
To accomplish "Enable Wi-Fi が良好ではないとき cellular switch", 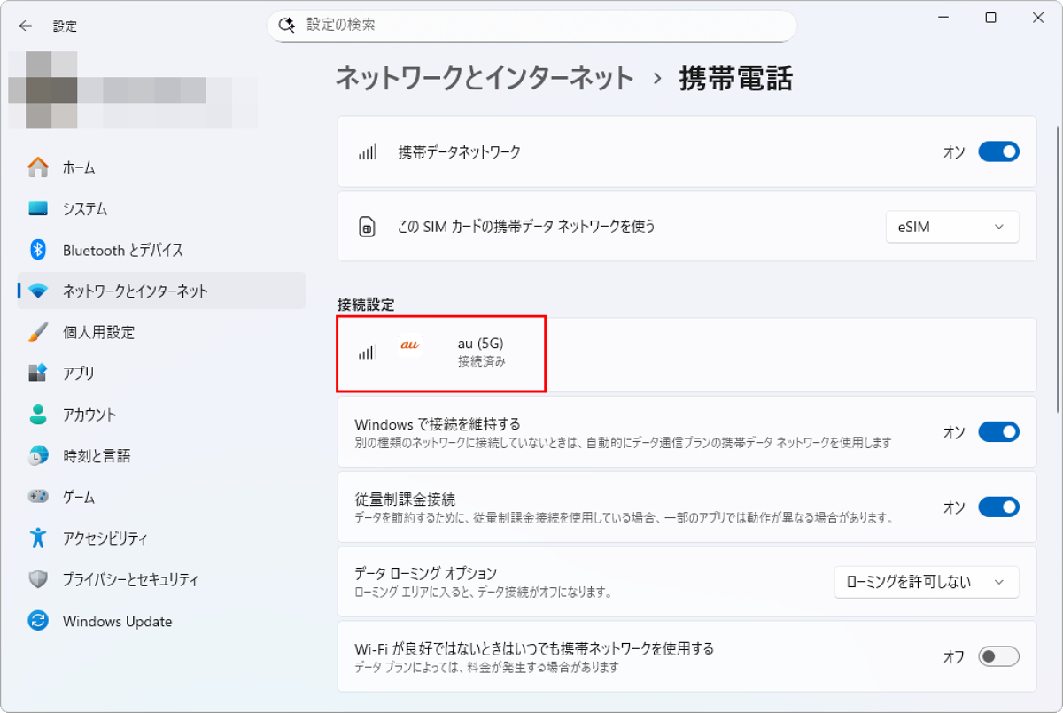I will pos(998,657).
